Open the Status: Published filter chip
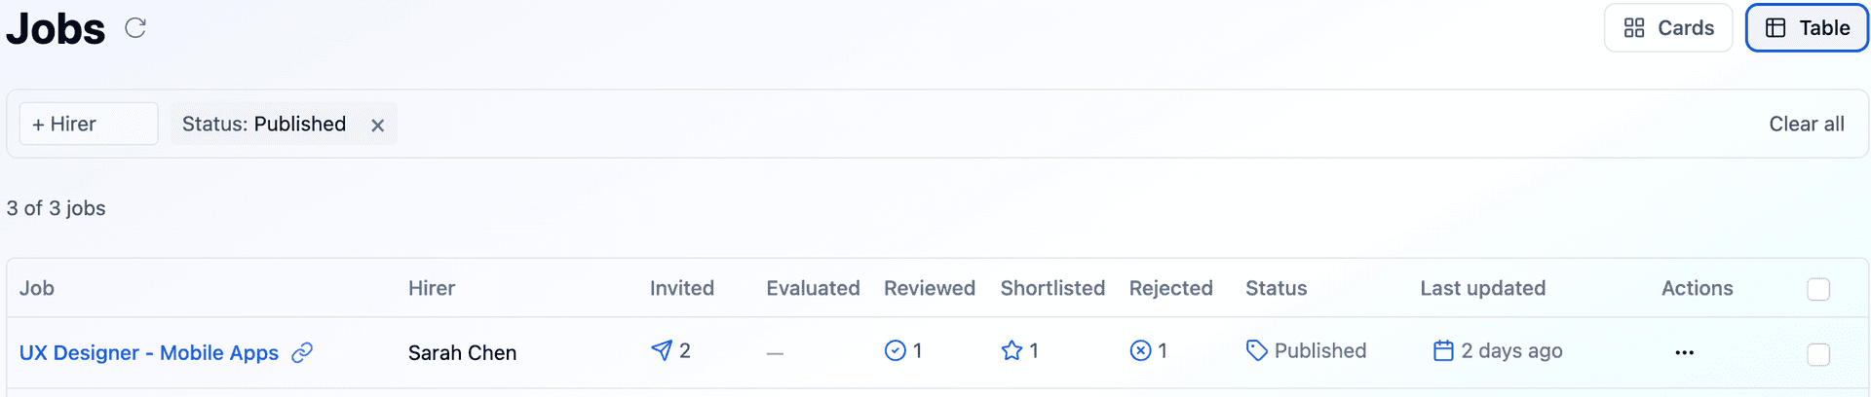The height and width of the screenshot is (397, 1871). point(264,125)
